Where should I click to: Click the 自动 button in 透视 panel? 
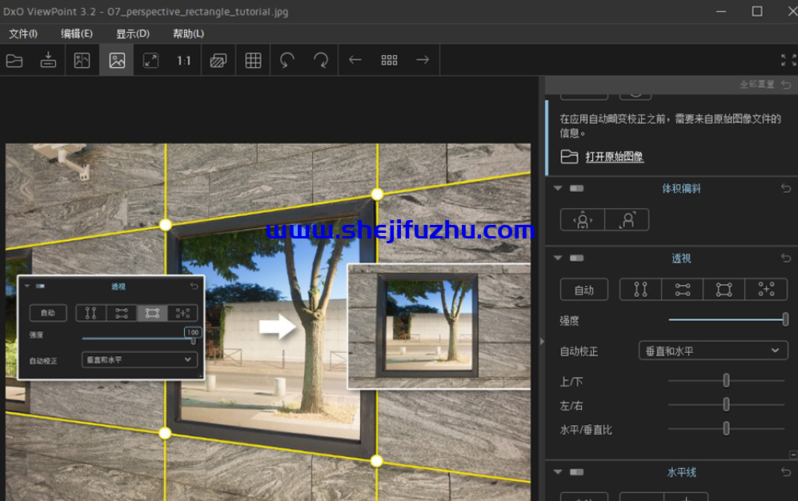(x=584, y=290)
